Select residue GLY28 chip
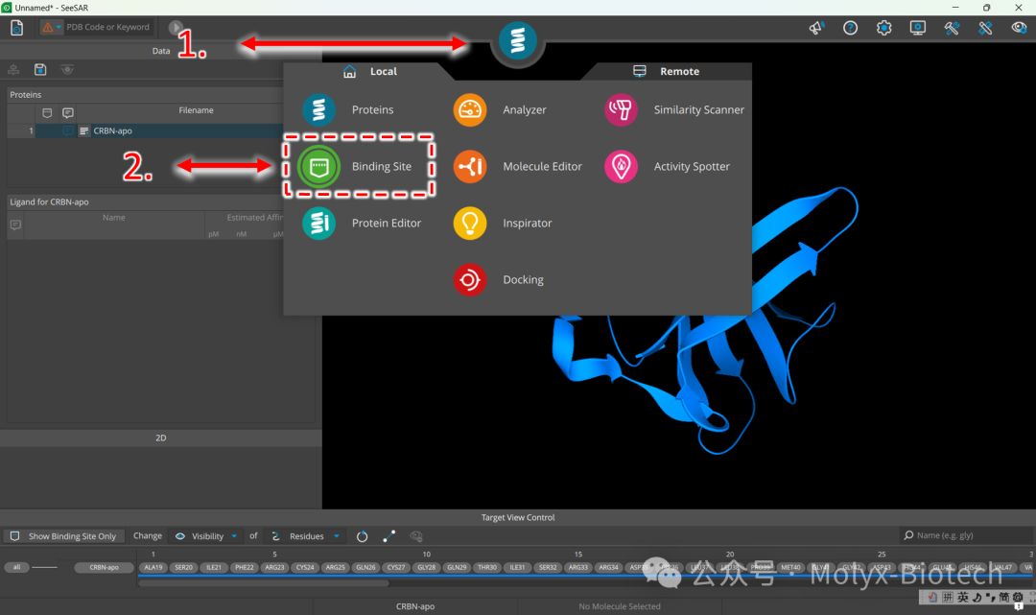 coord(426,567)
